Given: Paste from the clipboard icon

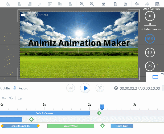Looking at the screenshot, I should click(125, 4).
